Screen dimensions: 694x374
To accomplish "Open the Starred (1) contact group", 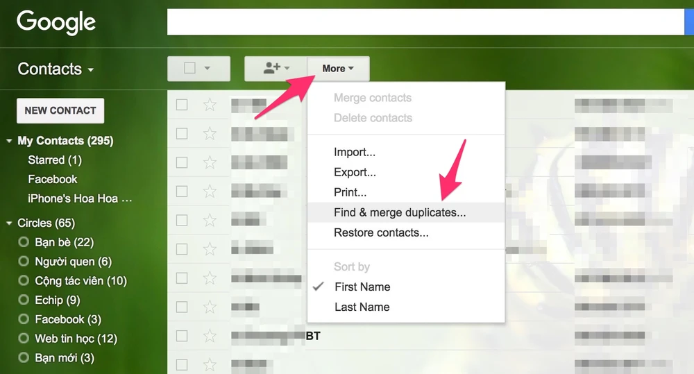I will (55, 160).
